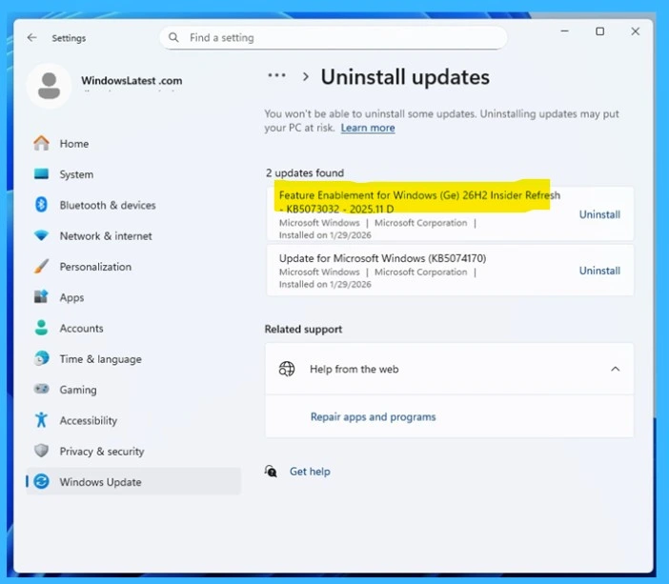Viewport: 669px width, 584px height.
Task: Maximize the Settings window
Action: [x=599, y=31]
